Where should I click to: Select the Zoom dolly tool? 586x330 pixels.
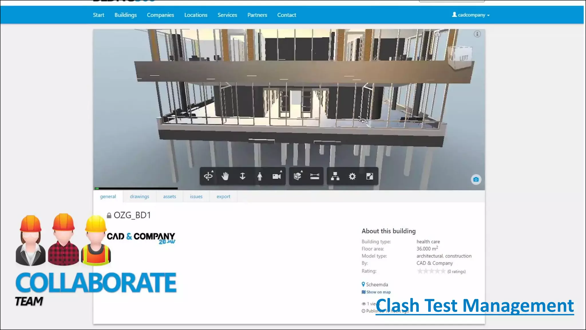(242, 176)
